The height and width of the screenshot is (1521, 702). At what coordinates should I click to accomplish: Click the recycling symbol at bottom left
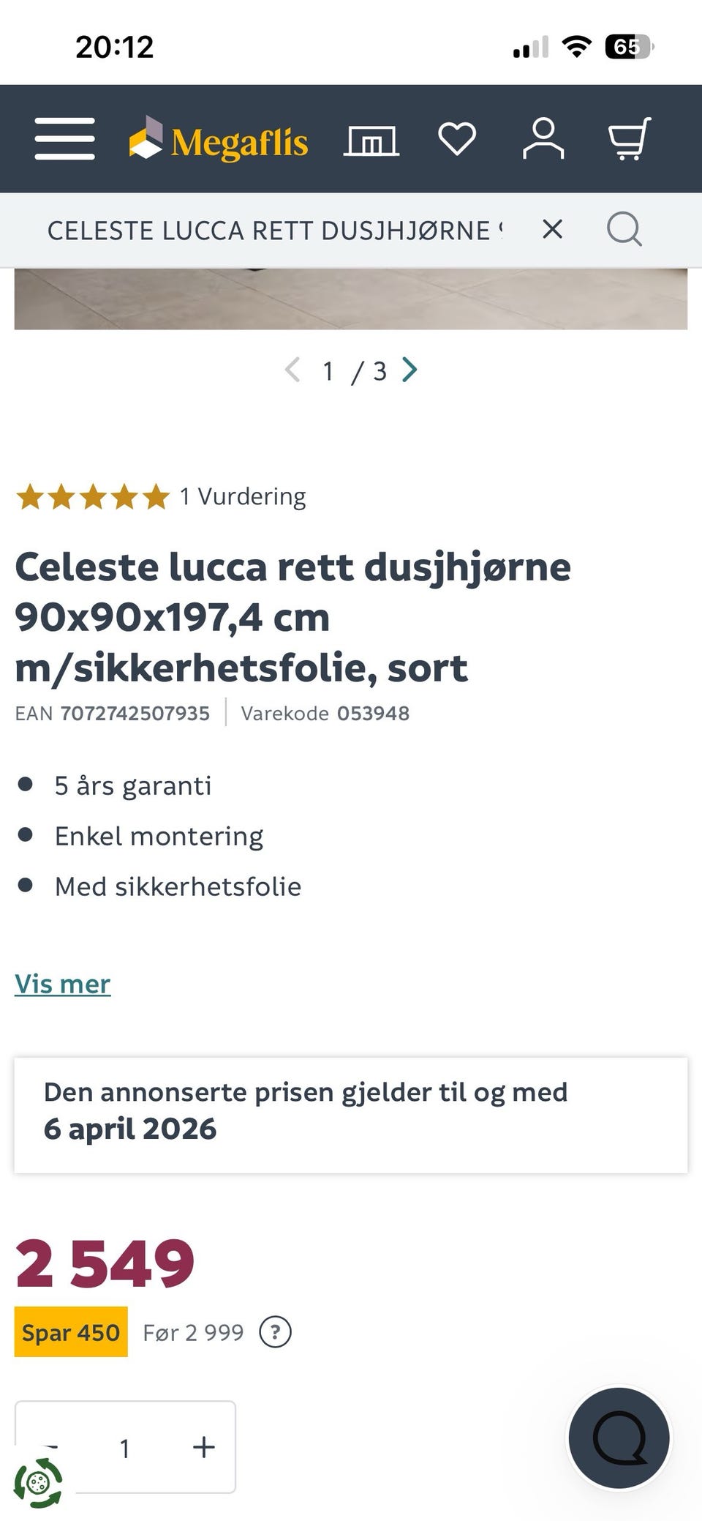[x=42, y=1484]
